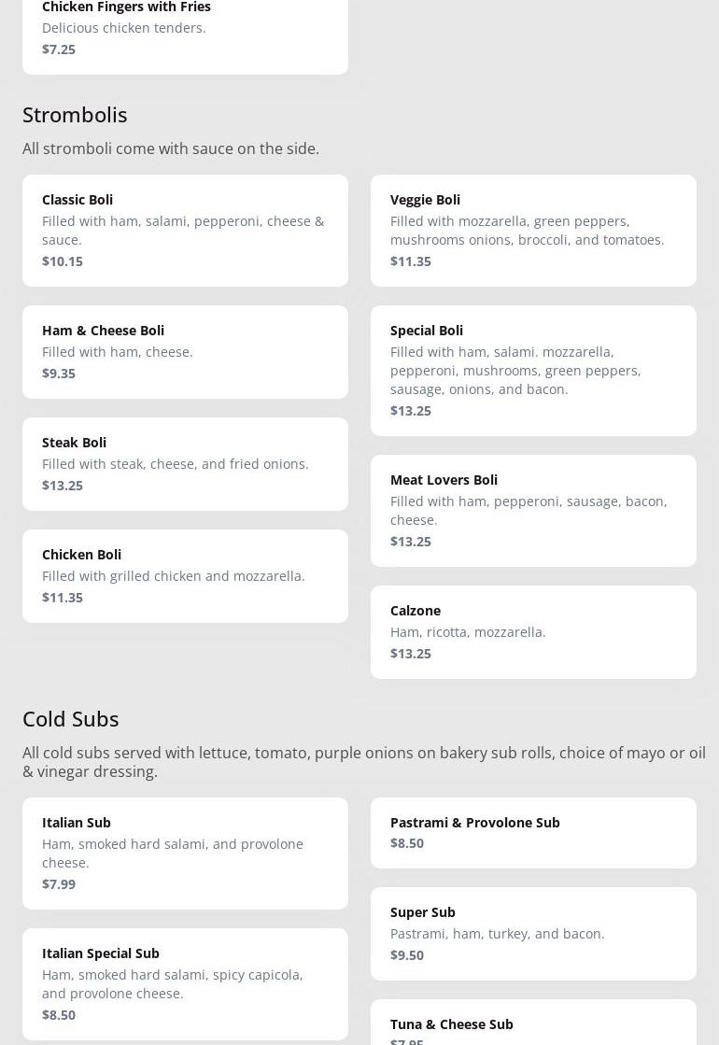
Task: Choose the Veggie Boli card
Action: click(533, 230)
